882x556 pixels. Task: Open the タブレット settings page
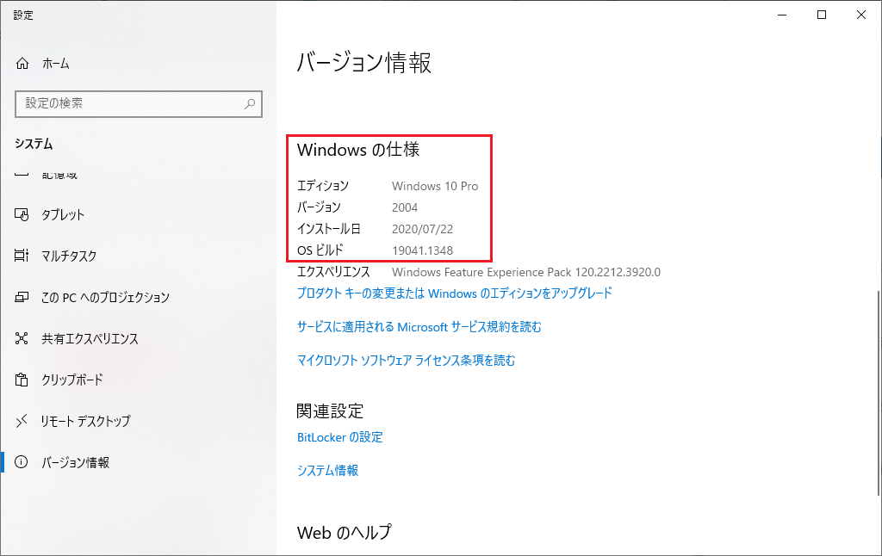[x=63, y=214]
